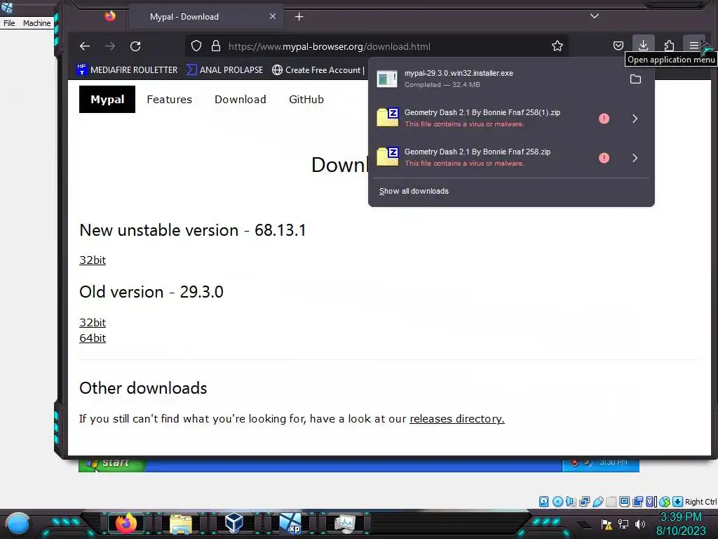The width and height of the screenshot is (718, 539).
Task: Open a new browser tab
Action: pos(299,17)
